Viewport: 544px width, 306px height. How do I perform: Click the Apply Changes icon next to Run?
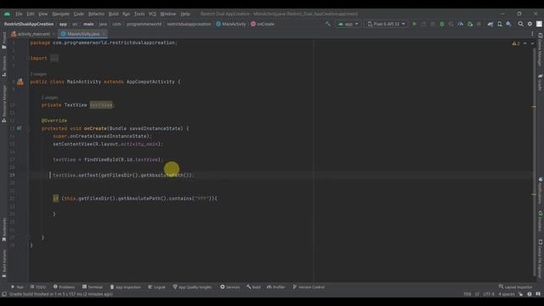point(423,24)
